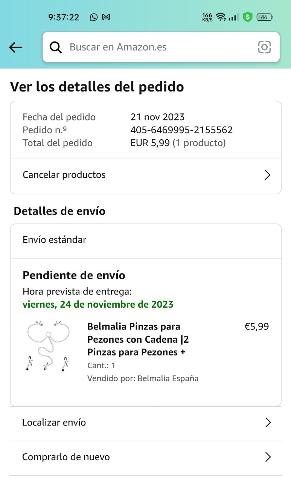Tap the order number 405-6469995-2155562
Screen dimensions: 291x482
click(181, 130)
